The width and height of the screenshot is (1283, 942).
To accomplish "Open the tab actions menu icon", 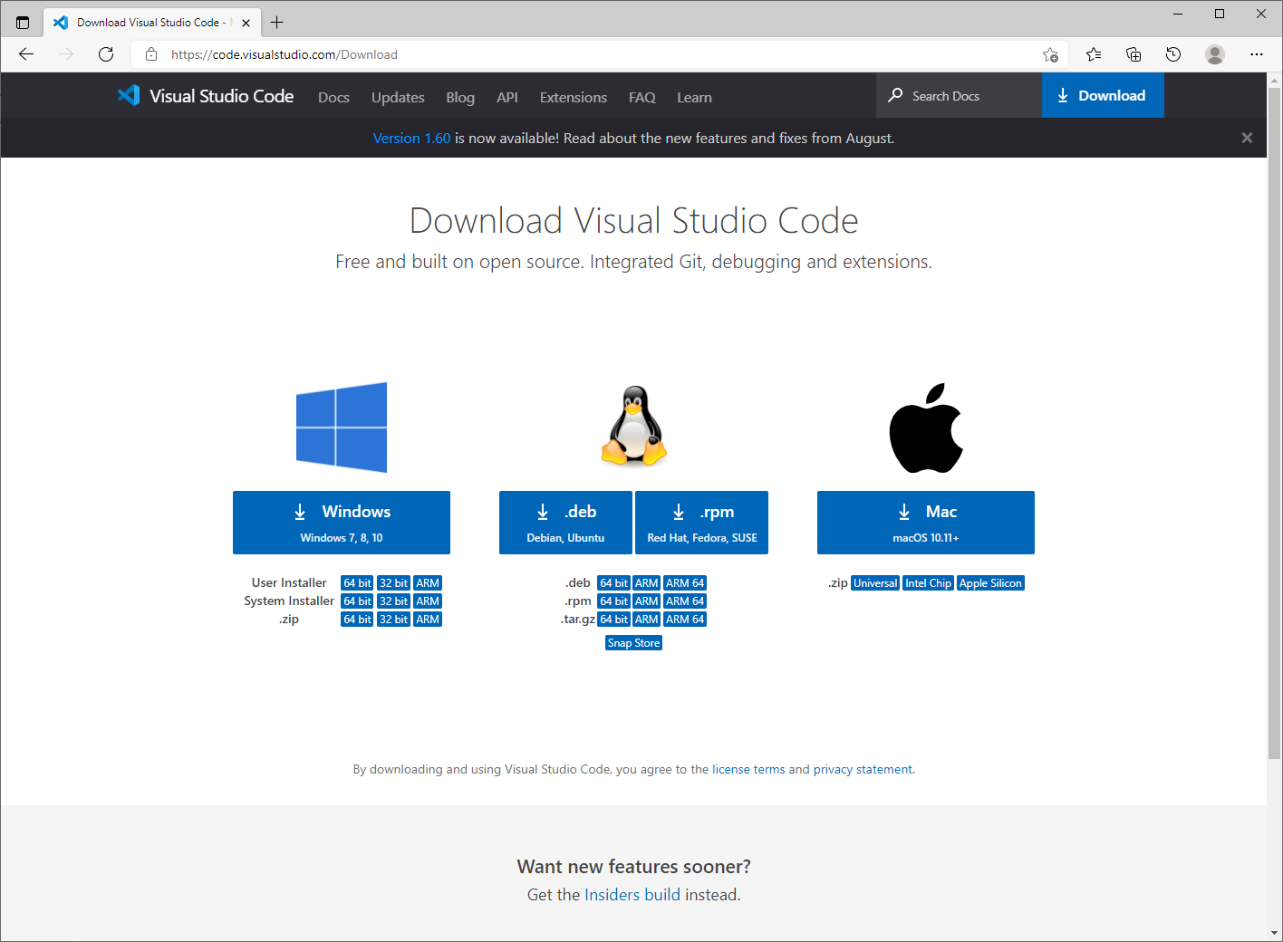I will 23,23.
